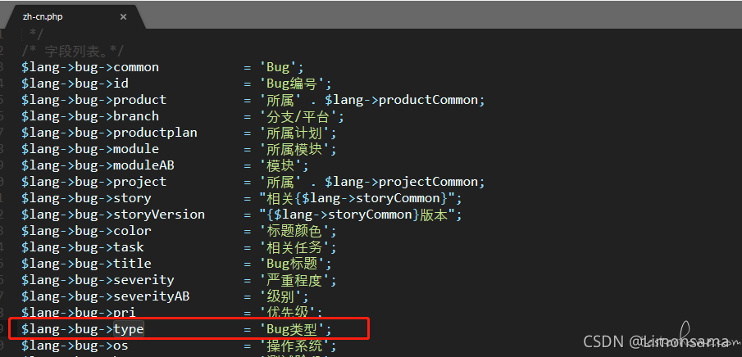Click the 'severity' property name
Screen dimensions: 742x357
pos(143,279)
